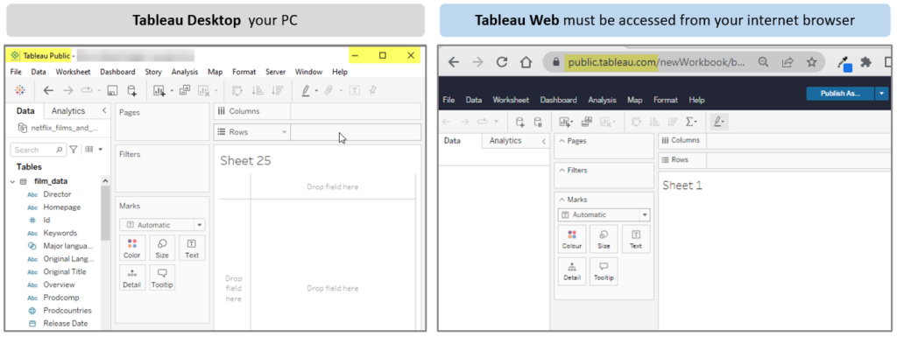Image resolution: width=897 pixels, height=337 pixels.
Task: Click the scroll up arrow in Data pane
Action: [x=105, y=181]
